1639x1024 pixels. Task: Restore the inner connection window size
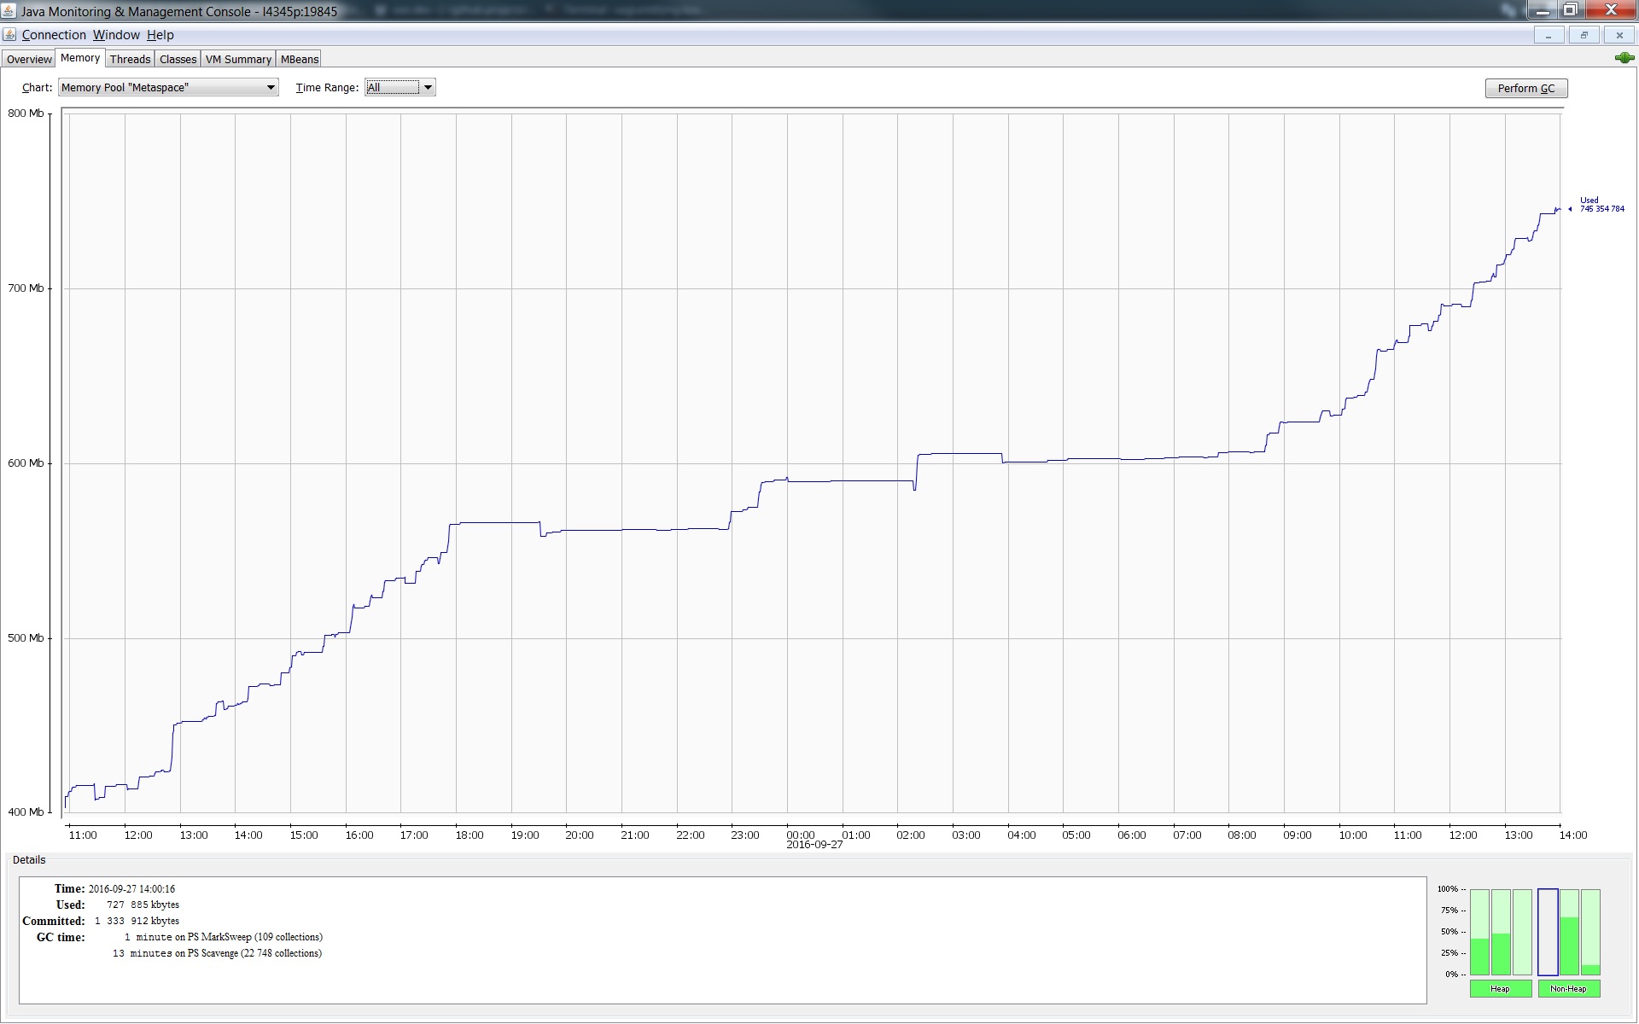[x=1584, y=35]
